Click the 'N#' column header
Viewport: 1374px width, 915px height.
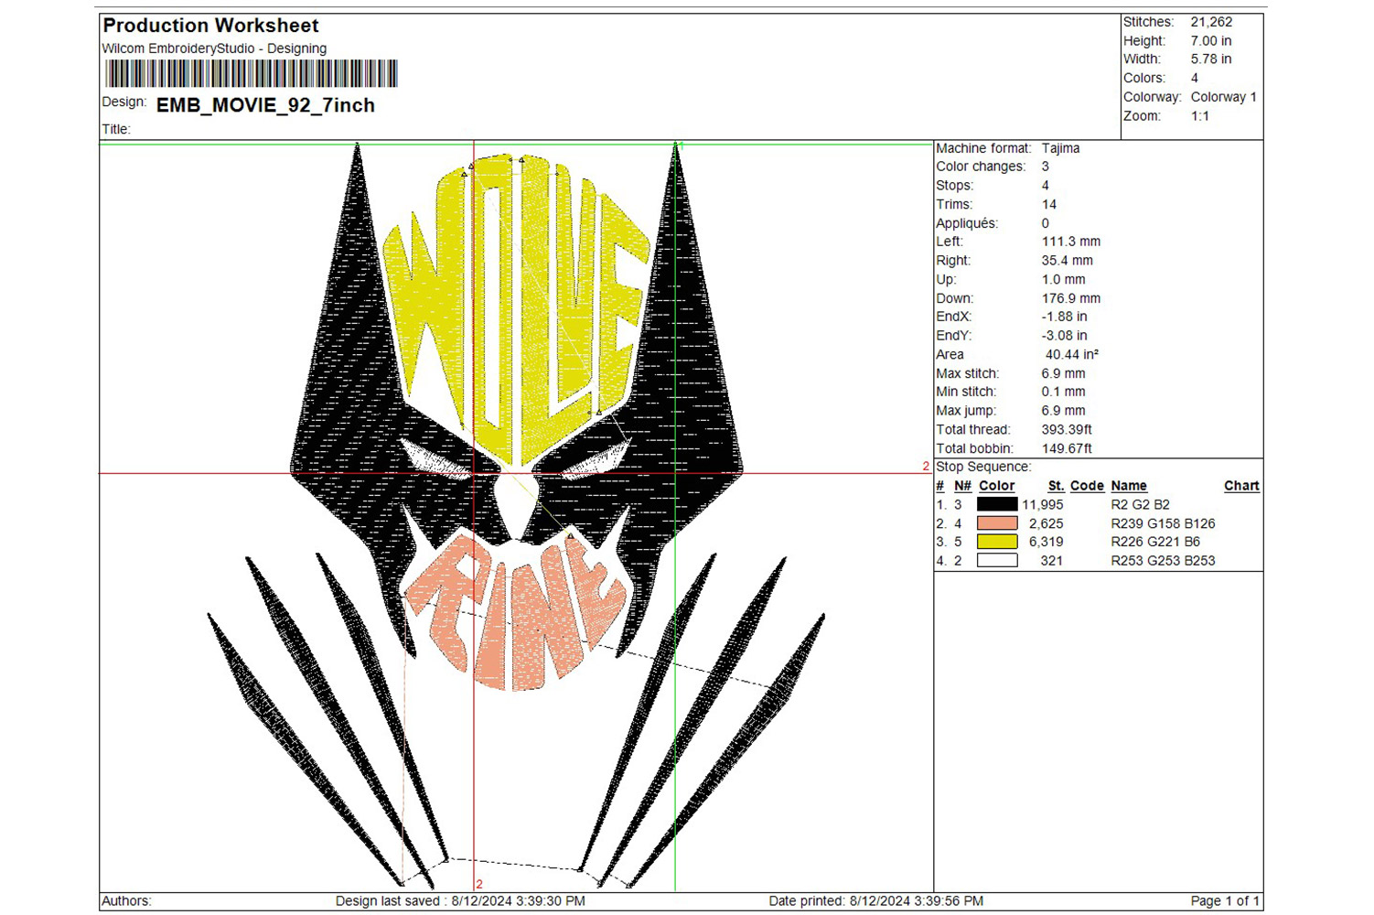point(962,486)
